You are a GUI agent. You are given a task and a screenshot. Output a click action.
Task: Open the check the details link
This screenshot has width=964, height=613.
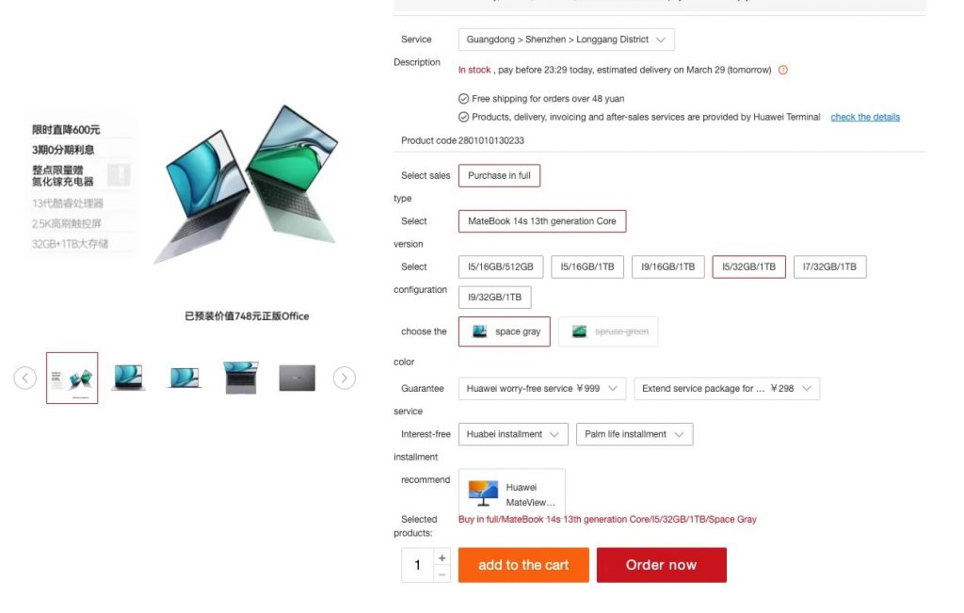[x=865, y=117]
